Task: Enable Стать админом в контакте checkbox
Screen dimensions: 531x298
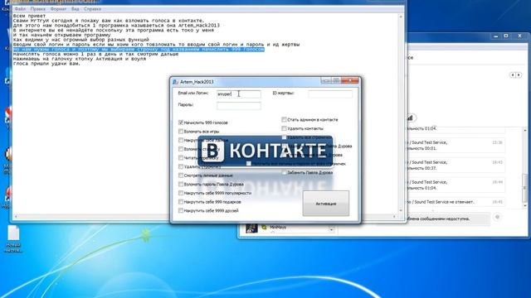Action: pos(284,119)
